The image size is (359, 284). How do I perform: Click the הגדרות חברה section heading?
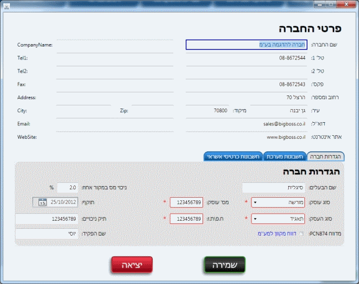tap(311, 172)
